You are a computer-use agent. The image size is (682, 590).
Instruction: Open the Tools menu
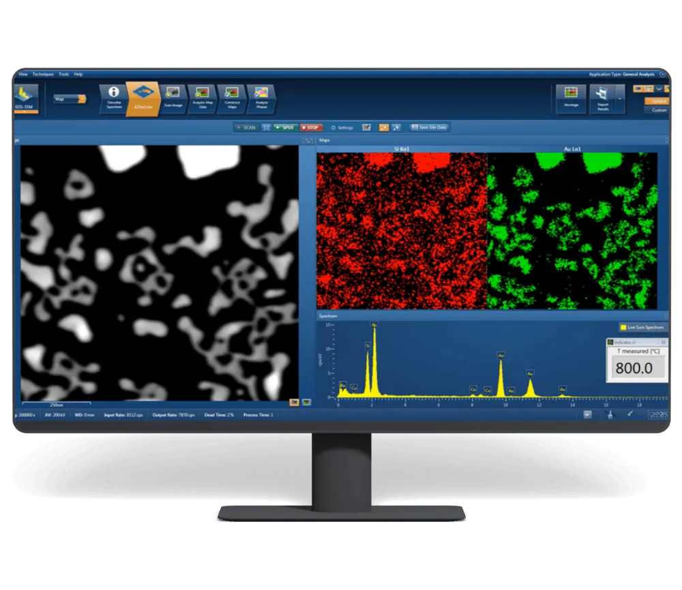pyautogui.click(x=64, y=74)
